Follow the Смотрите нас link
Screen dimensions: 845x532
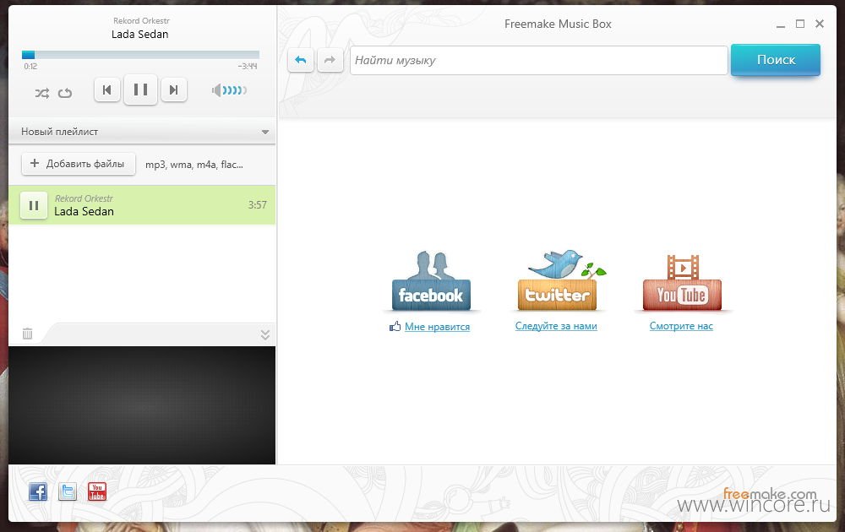tap(681, 326)
